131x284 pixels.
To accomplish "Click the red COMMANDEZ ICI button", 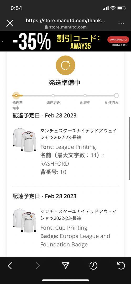I will point(118,40).
